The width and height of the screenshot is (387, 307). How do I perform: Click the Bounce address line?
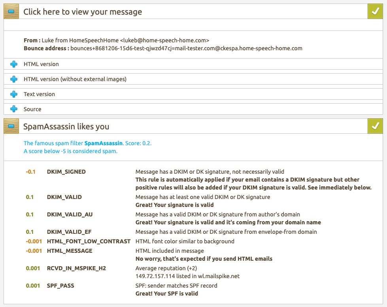tap(163, 48)
